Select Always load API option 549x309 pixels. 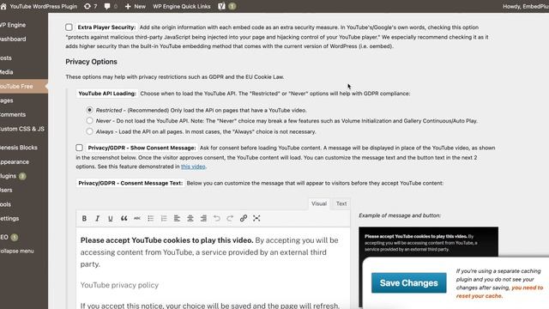[x=89, y=131]
